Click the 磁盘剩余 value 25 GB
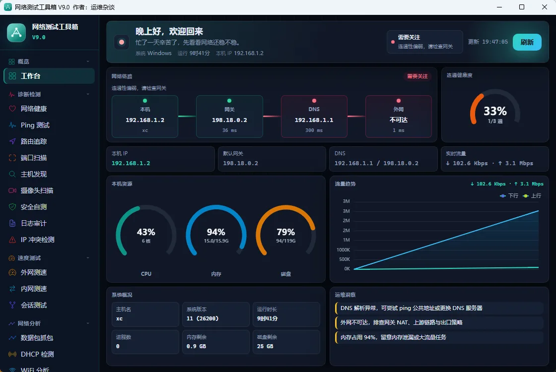 coord(265,346)
